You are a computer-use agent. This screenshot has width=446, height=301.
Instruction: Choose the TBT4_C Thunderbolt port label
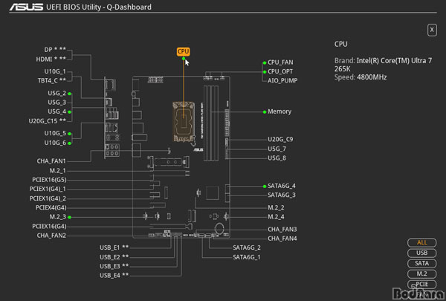(52, 80)
